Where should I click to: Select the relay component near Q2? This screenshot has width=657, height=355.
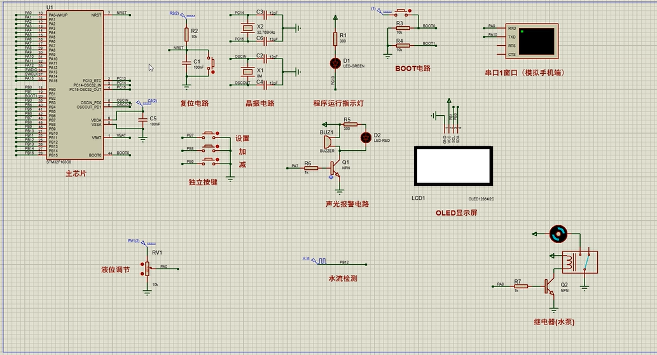(x=579, y=261)
